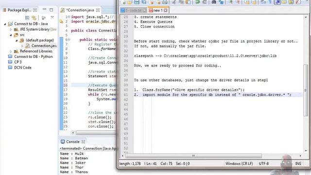Collapse the 'Connect to DB - Java' project node
The width and height of the screenshot is (311, 175).
5,24
